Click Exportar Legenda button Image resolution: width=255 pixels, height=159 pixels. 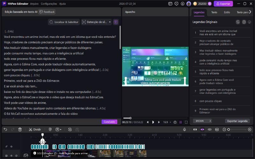coord(237,121)
